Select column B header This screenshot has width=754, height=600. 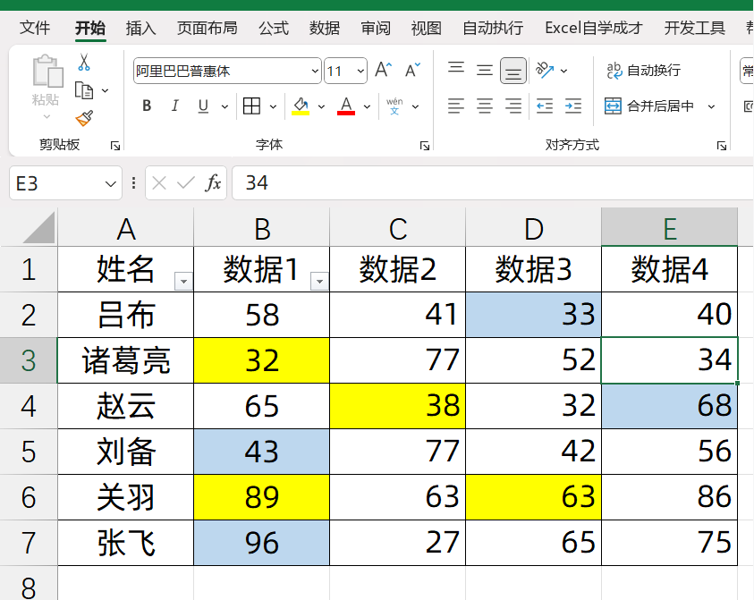[262, 228]
